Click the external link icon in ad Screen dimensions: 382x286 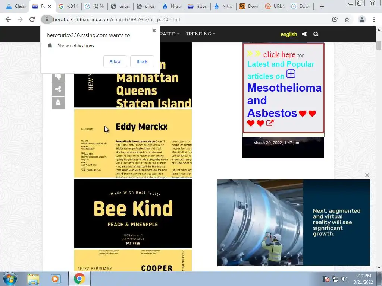270,123
